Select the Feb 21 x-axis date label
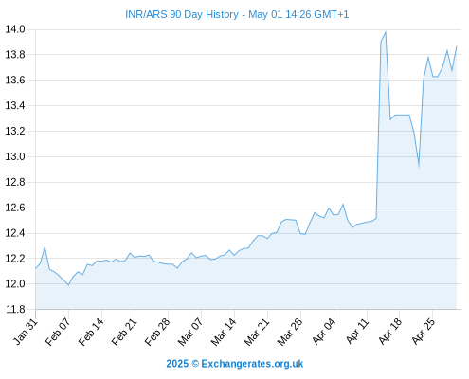 click(x=124, y=332)
